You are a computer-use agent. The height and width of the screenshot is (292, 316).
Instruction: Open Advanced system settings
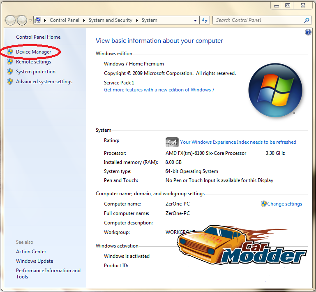44,82
